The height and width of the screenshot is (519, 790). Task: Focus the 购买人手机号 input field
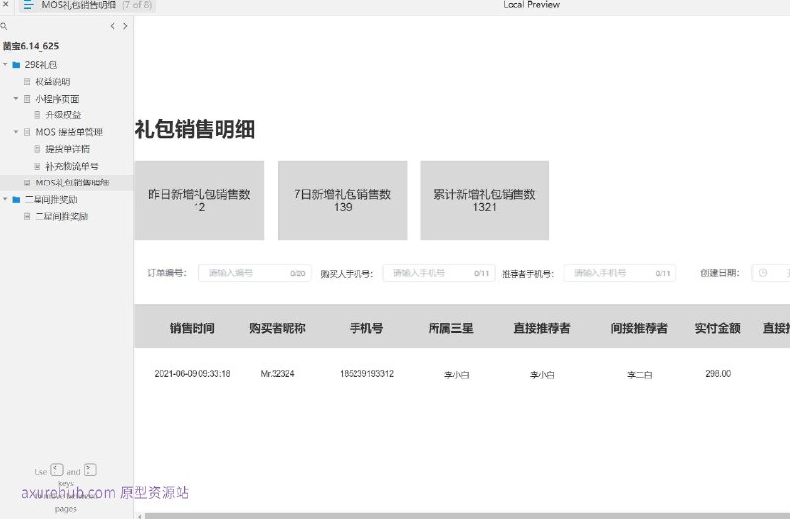tap(438, 273)
